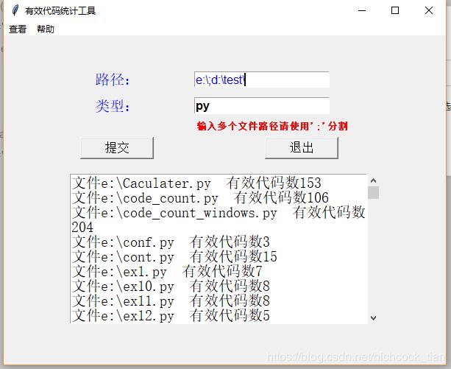The height and width of the screenshot is (369, 451).
Task: Click the 类型 input field containing py
Action: point(261,106)
